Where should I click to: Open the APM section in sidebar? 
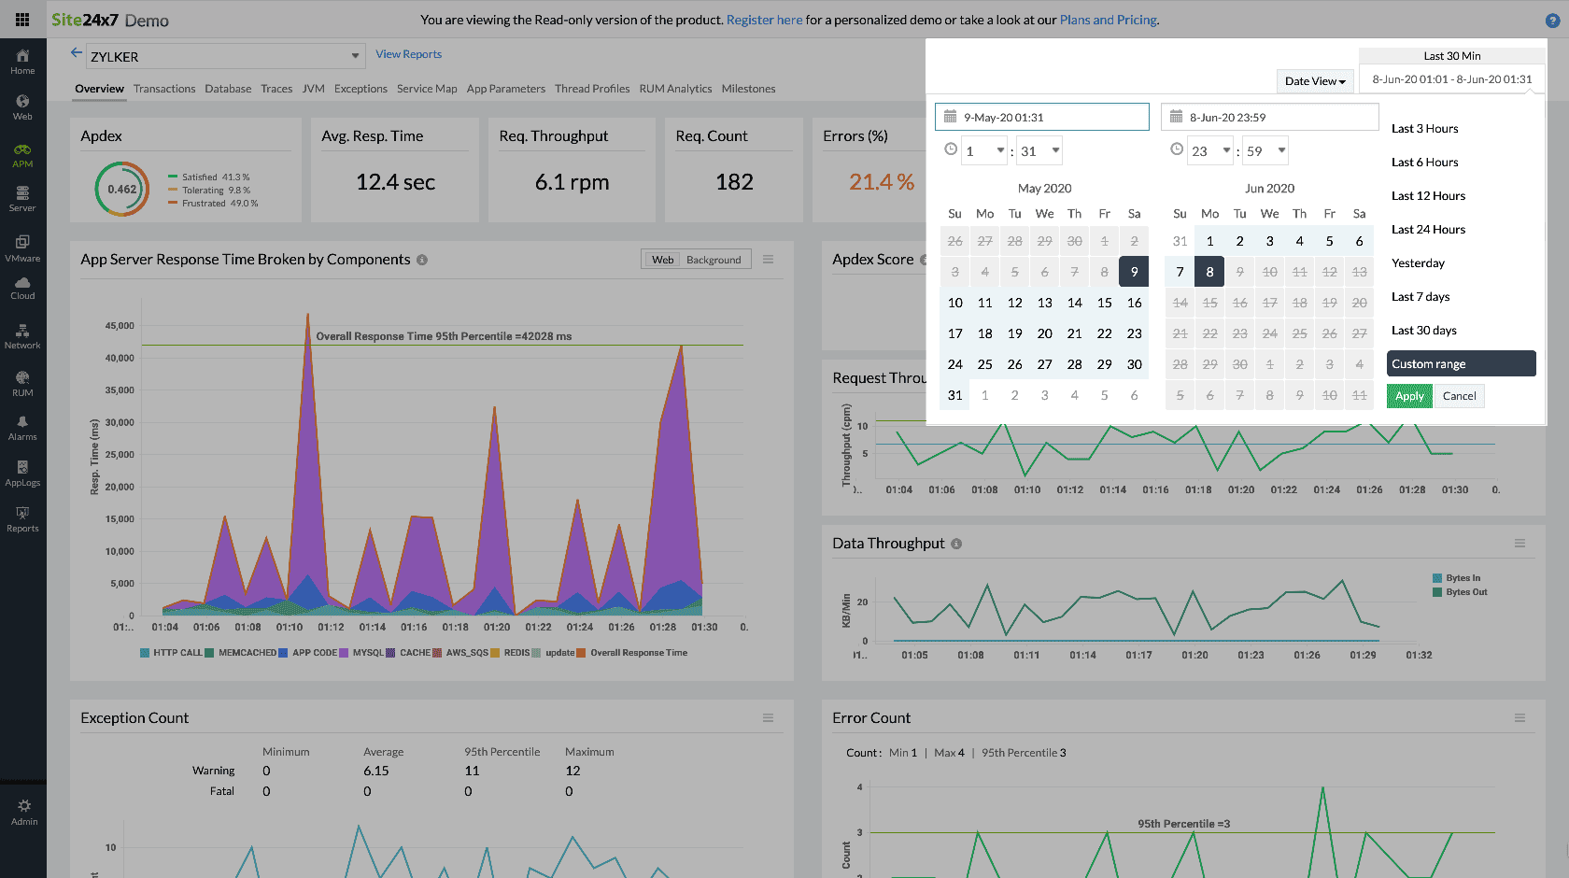coord(22,155)
